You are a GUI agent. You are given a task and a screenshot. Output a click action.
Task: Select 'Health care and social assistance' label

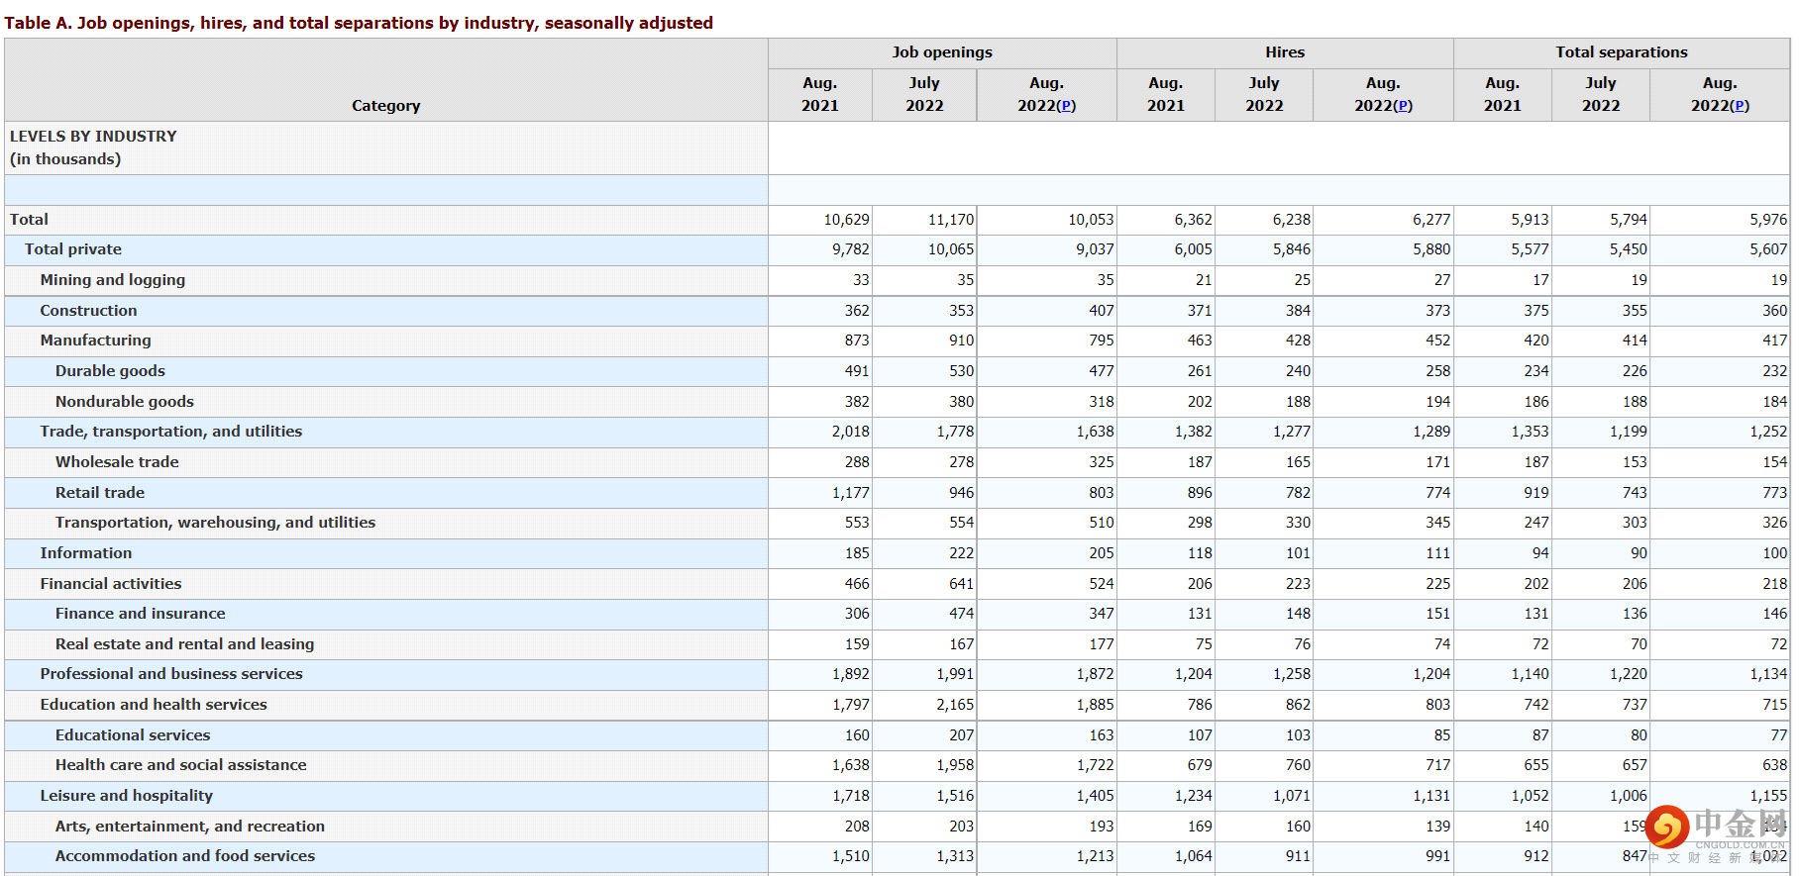(181, 765)
